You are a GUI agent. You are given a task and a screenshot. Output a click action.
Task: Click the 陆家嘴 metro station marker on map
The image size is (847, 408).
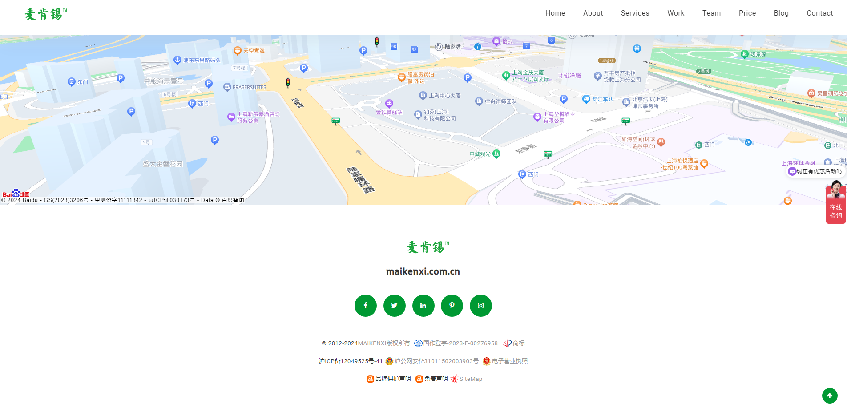(x=439, y=47)
